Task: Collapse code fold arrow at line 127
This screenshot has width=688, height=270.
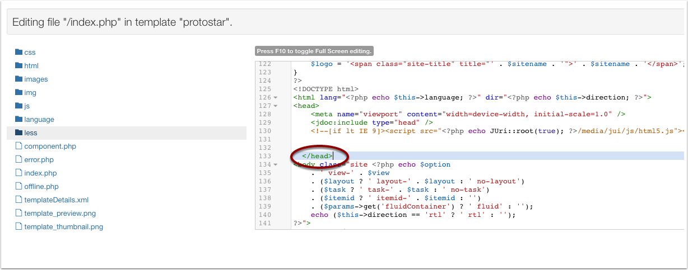Action: coord(276,106)
